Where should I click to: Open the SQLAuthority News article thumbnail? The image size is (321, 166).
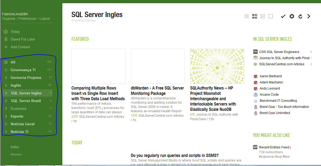point(217,66)
